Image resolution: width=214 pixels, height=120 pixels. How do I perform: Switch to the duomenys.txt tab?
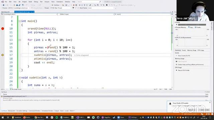[x=5, y=12]
